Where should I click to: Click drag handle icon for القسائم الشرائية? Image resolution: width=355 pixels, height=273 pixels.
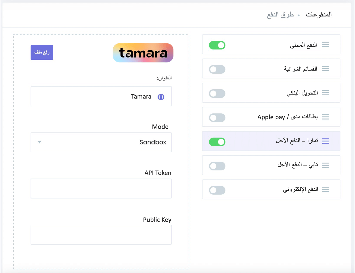point(326,69)
